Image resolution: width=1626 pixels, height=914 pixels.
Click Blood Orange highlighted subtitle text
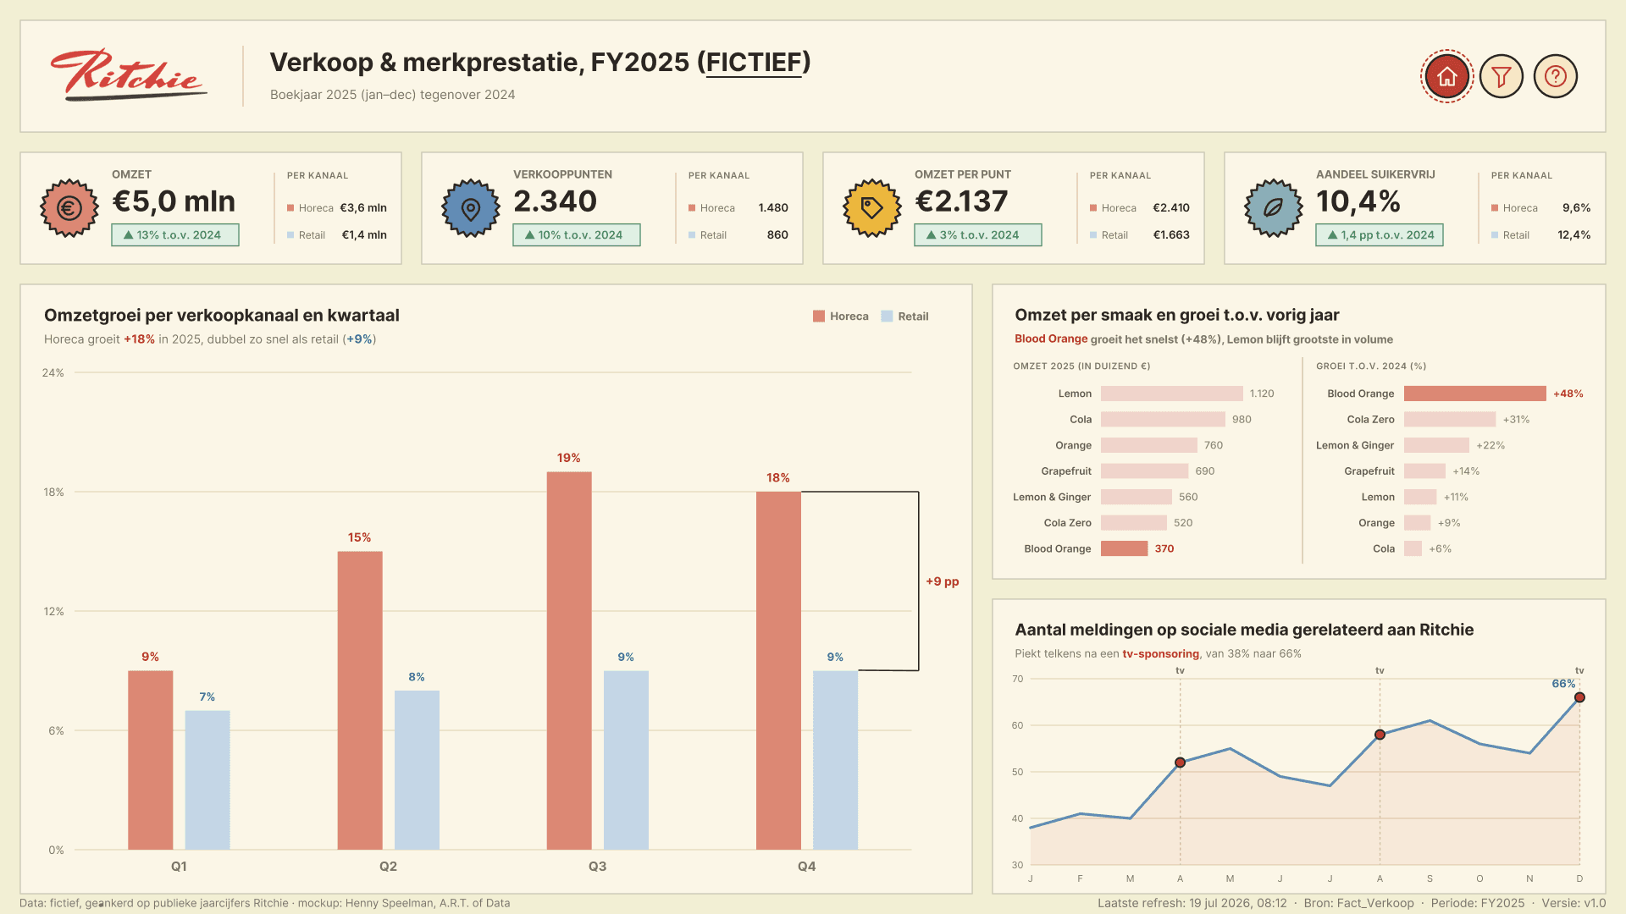pos(1051,339)
